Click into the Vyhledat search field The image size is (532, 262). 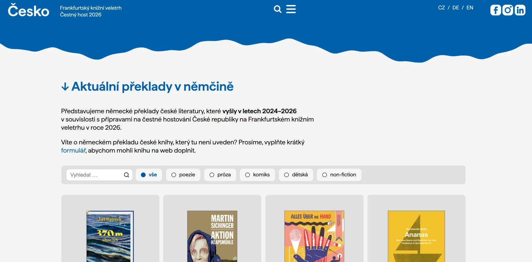[x=95, y=175]
